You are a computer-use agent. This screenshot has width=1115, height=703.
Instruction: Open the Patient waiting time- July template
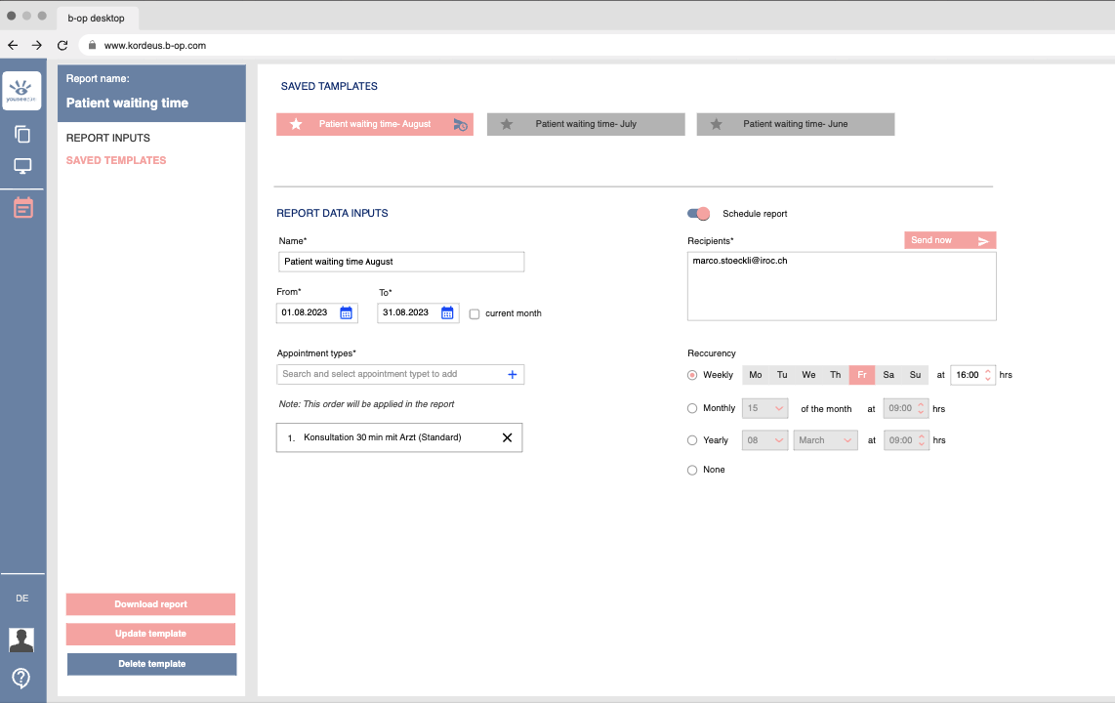(586, 124)
